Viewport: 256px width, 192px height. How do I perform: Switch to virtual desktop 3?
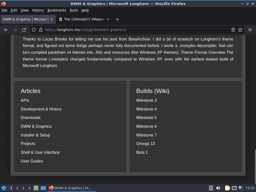[23, 188]
